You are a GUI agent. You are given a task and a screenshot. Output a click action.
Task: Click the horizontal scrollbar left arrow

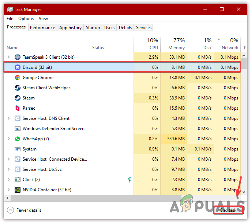[x=7, y=198]
